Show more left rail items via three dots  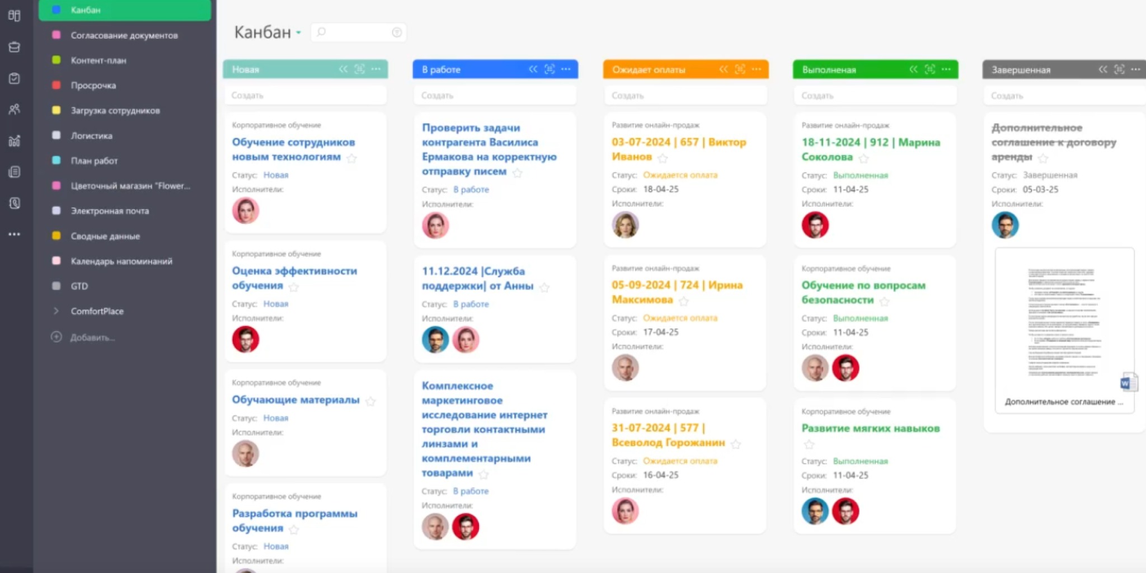click(x=15, y=234)
